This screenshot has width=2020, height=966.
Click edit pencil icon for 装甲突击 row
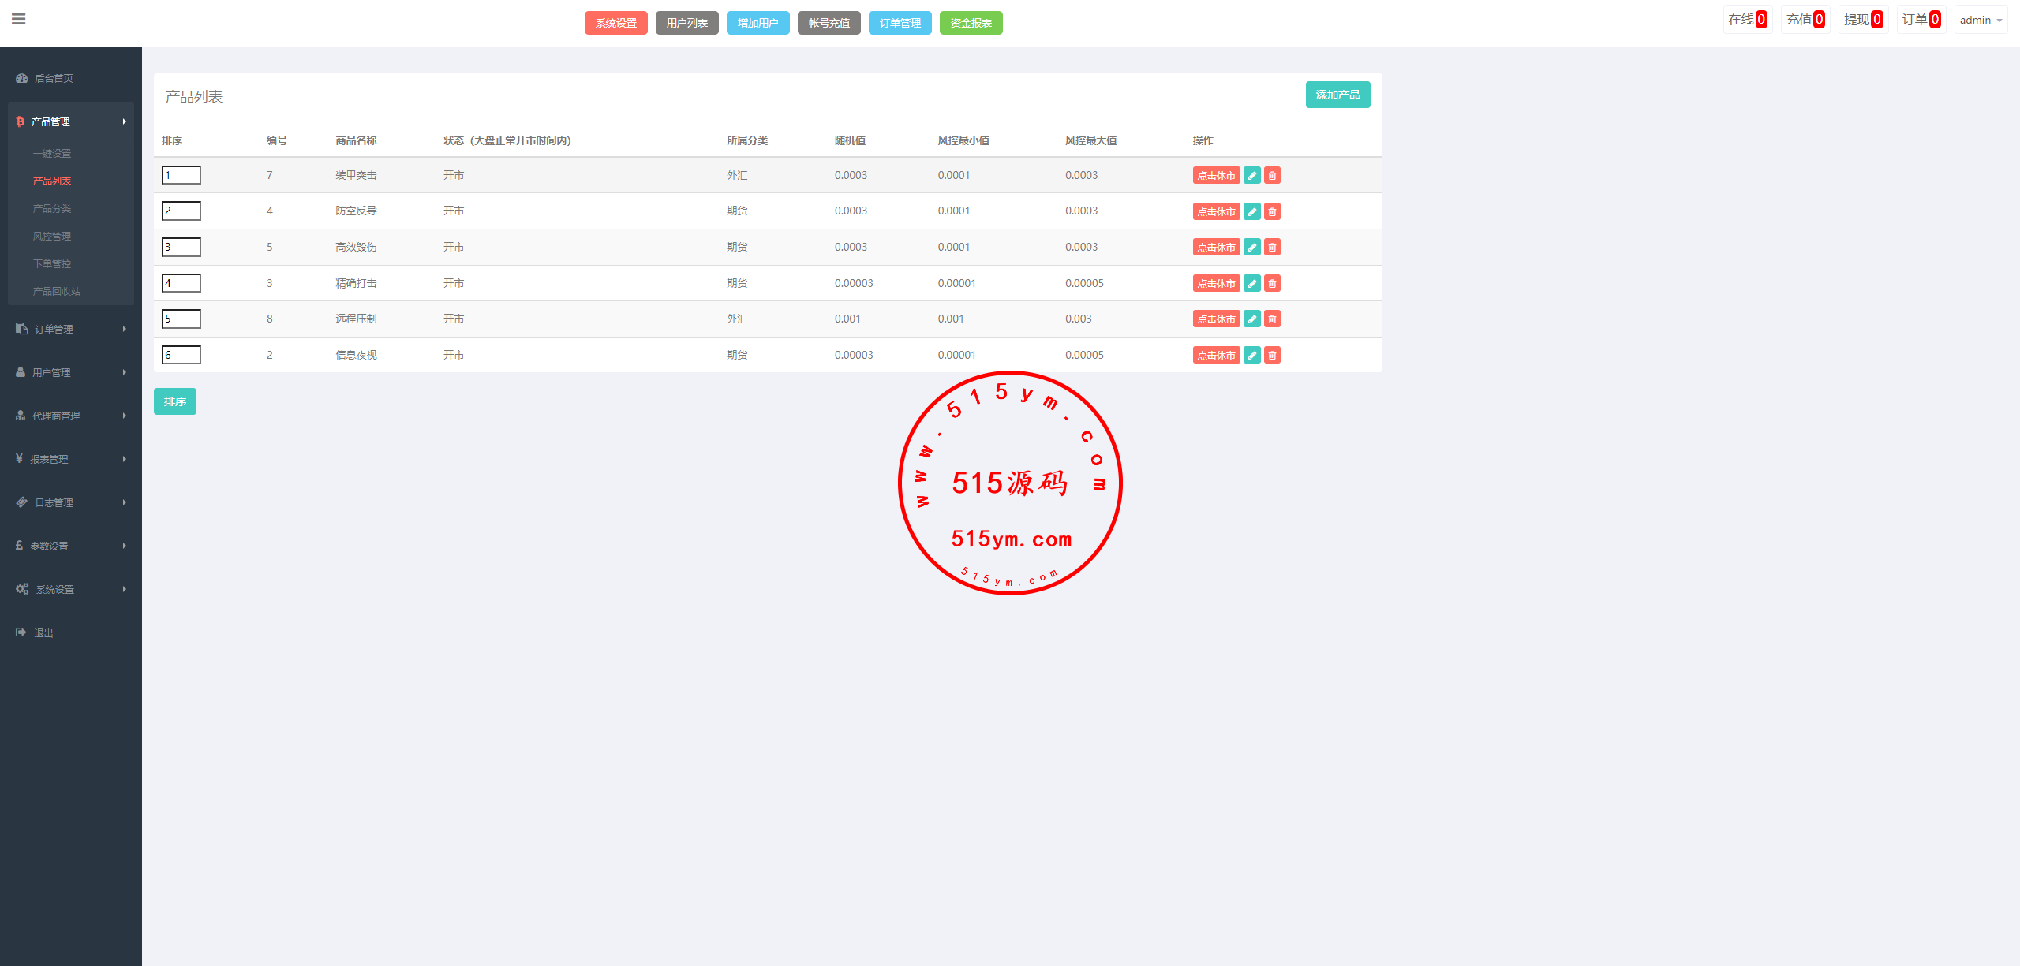click(1251, 176)
